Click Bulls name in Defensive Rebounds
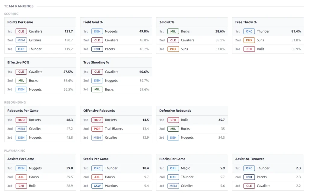This screenshot has height=193, width=309. [x=184, y=120]
